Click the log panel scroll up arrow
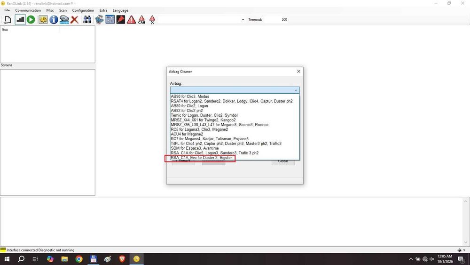The width and height of the screenshot is (470, 265). click(x=465, y=201)
